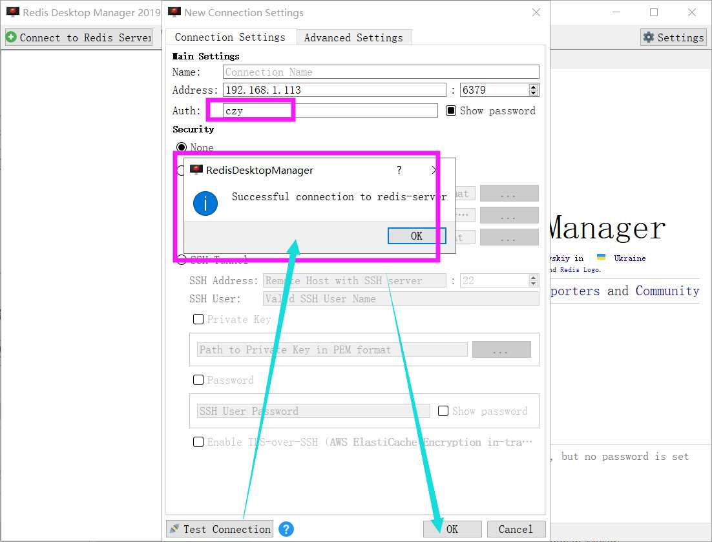Click the wrench icon on Test Connection

coord(174,529)
